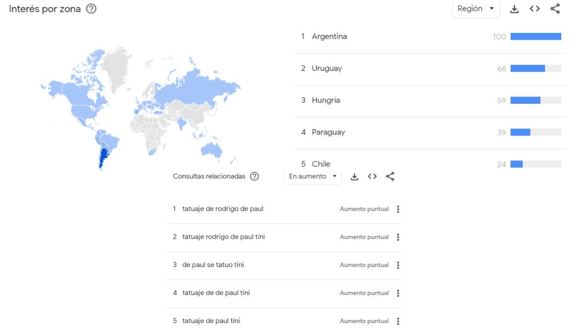
Task: Click Uruguay's interest value bar
Action: coord(527,68)
